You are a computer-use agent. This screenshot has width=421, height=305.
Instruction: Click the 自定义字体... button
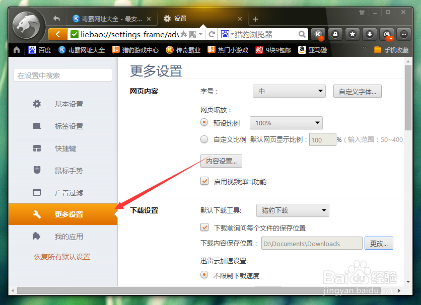click(358, 91)
